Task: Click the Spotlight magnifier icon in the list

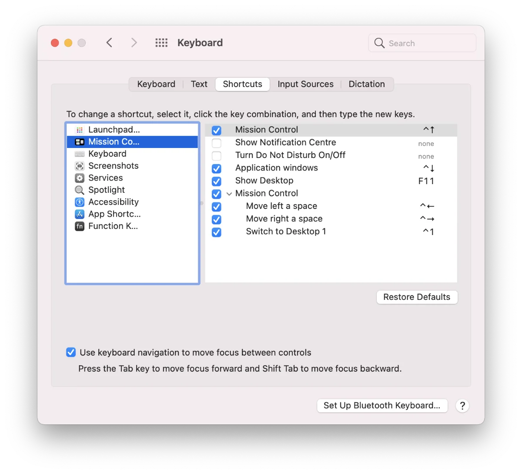Action: pyautogui.click(x=80, y=190)
